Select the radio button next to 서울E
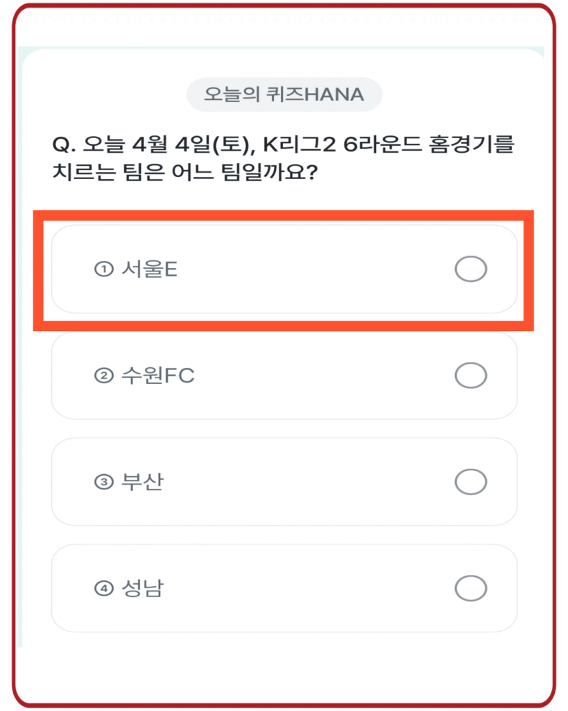This screenshot has width=568, height=711. pyautogui.click(x=470, y=269)
